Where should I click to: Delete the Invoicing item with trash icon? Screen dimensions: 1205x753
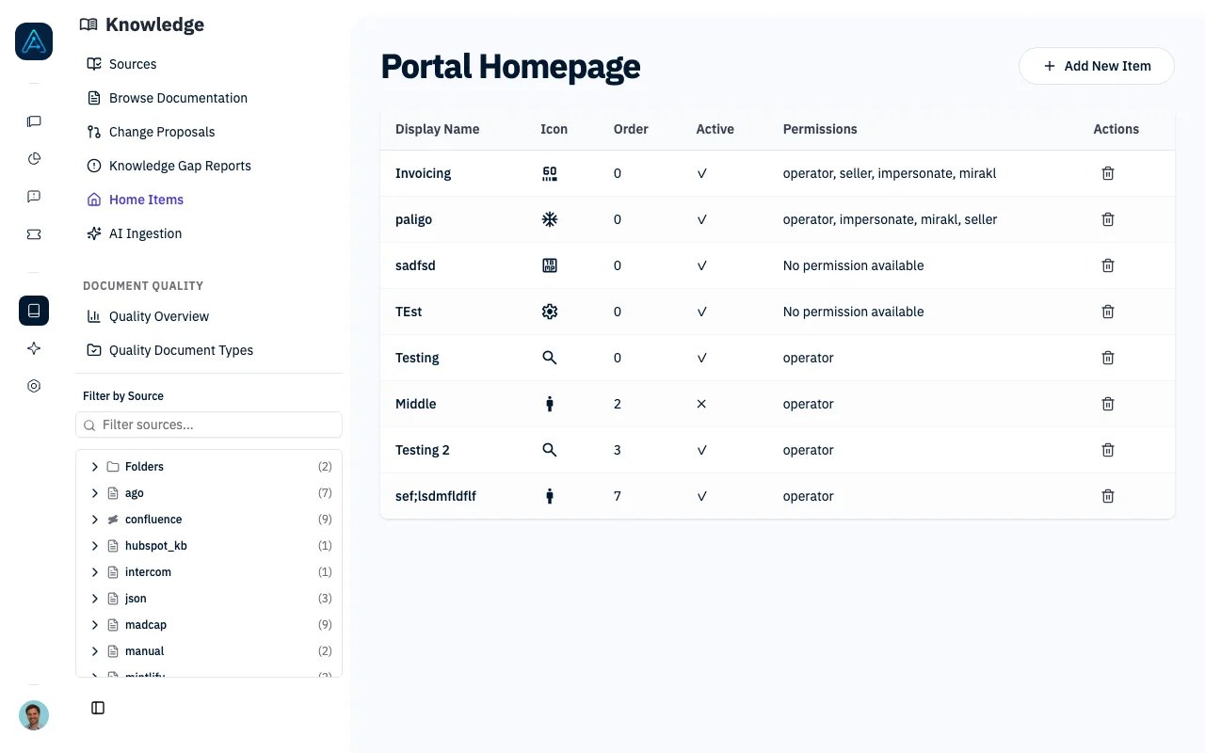pyautogui.click(x=1108, y=173)
